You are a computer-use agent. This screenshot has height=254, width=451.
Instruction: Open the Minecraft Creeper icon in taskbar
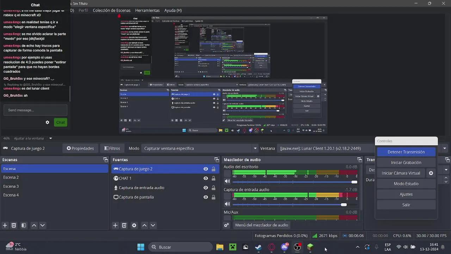tap(233, 247)
